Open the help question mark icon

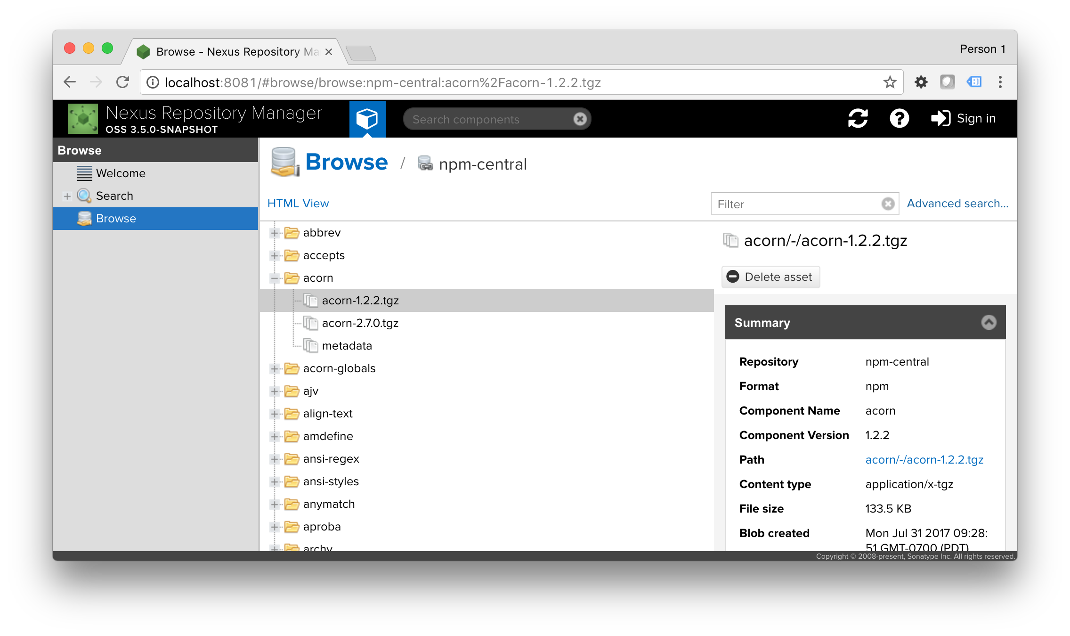click(899, 119)
